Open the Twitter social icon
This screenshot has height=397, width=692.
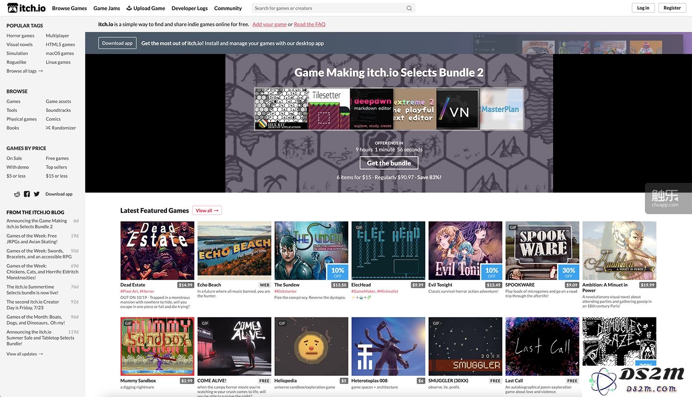pos(36,194)
